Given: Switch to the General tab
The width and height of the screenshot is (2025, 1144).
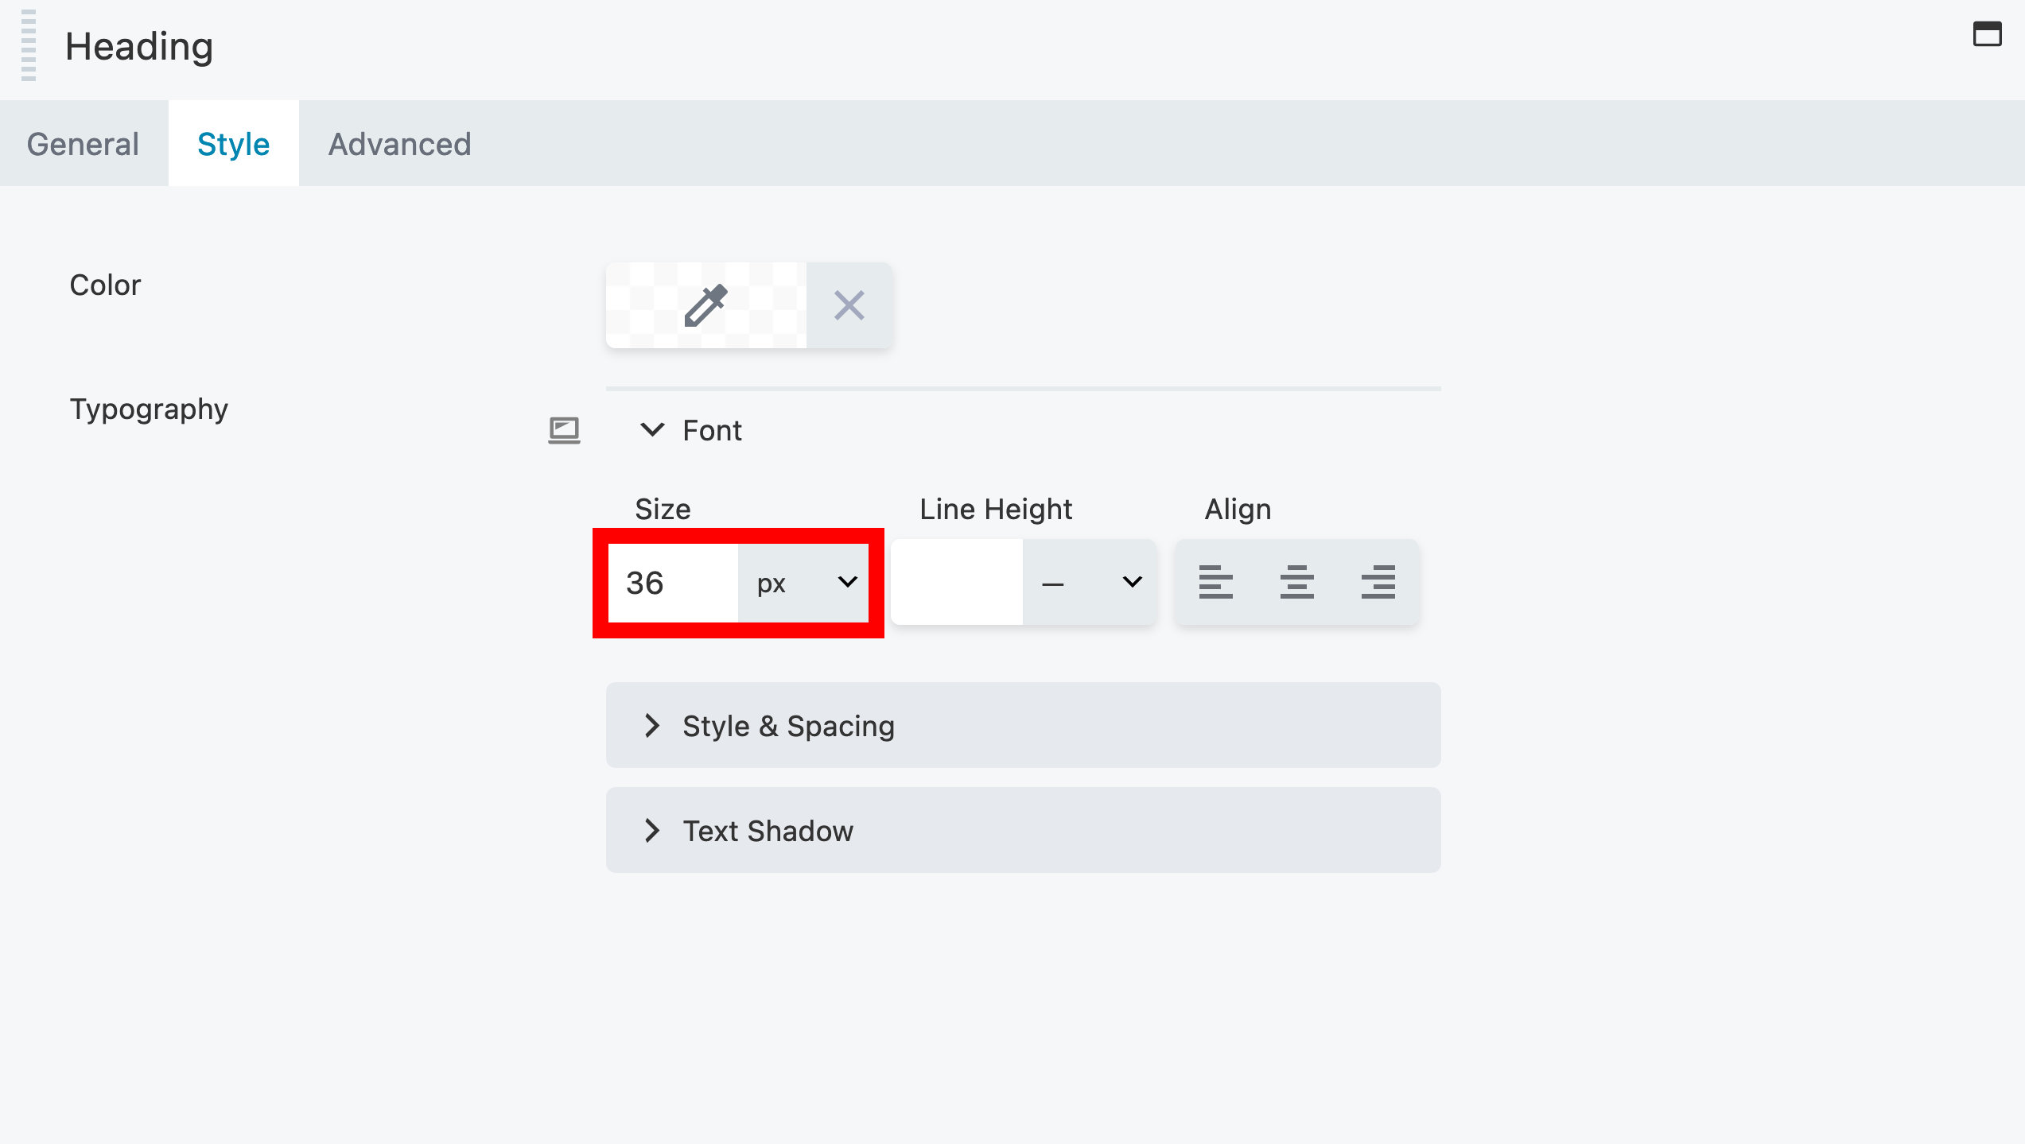Looking at the screenshot, I should [84, 143].
